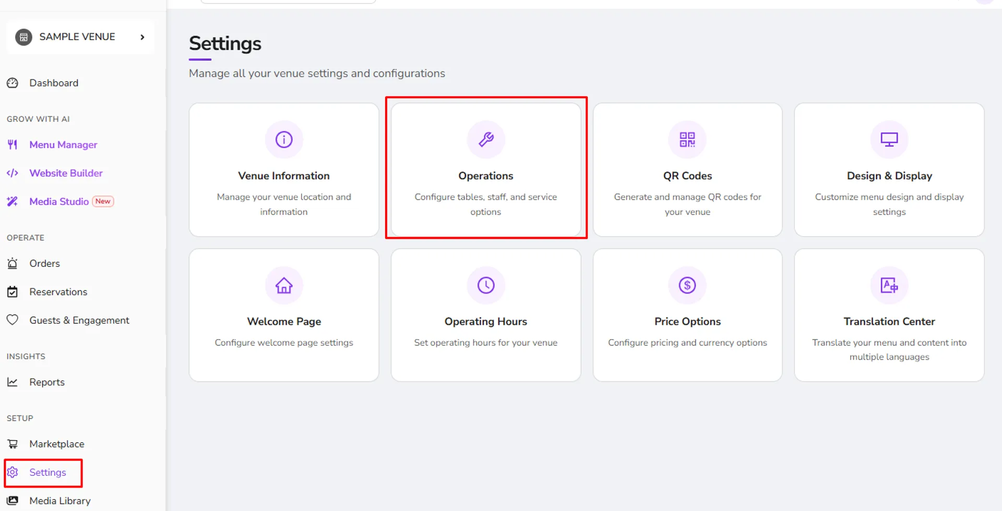1002x511 pixels.
Task: Navigate to Orders in the sidebar
Action: point(44,263)
